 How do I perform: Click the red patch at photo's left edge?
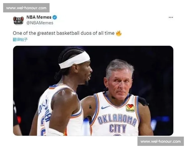pos(19,120)
